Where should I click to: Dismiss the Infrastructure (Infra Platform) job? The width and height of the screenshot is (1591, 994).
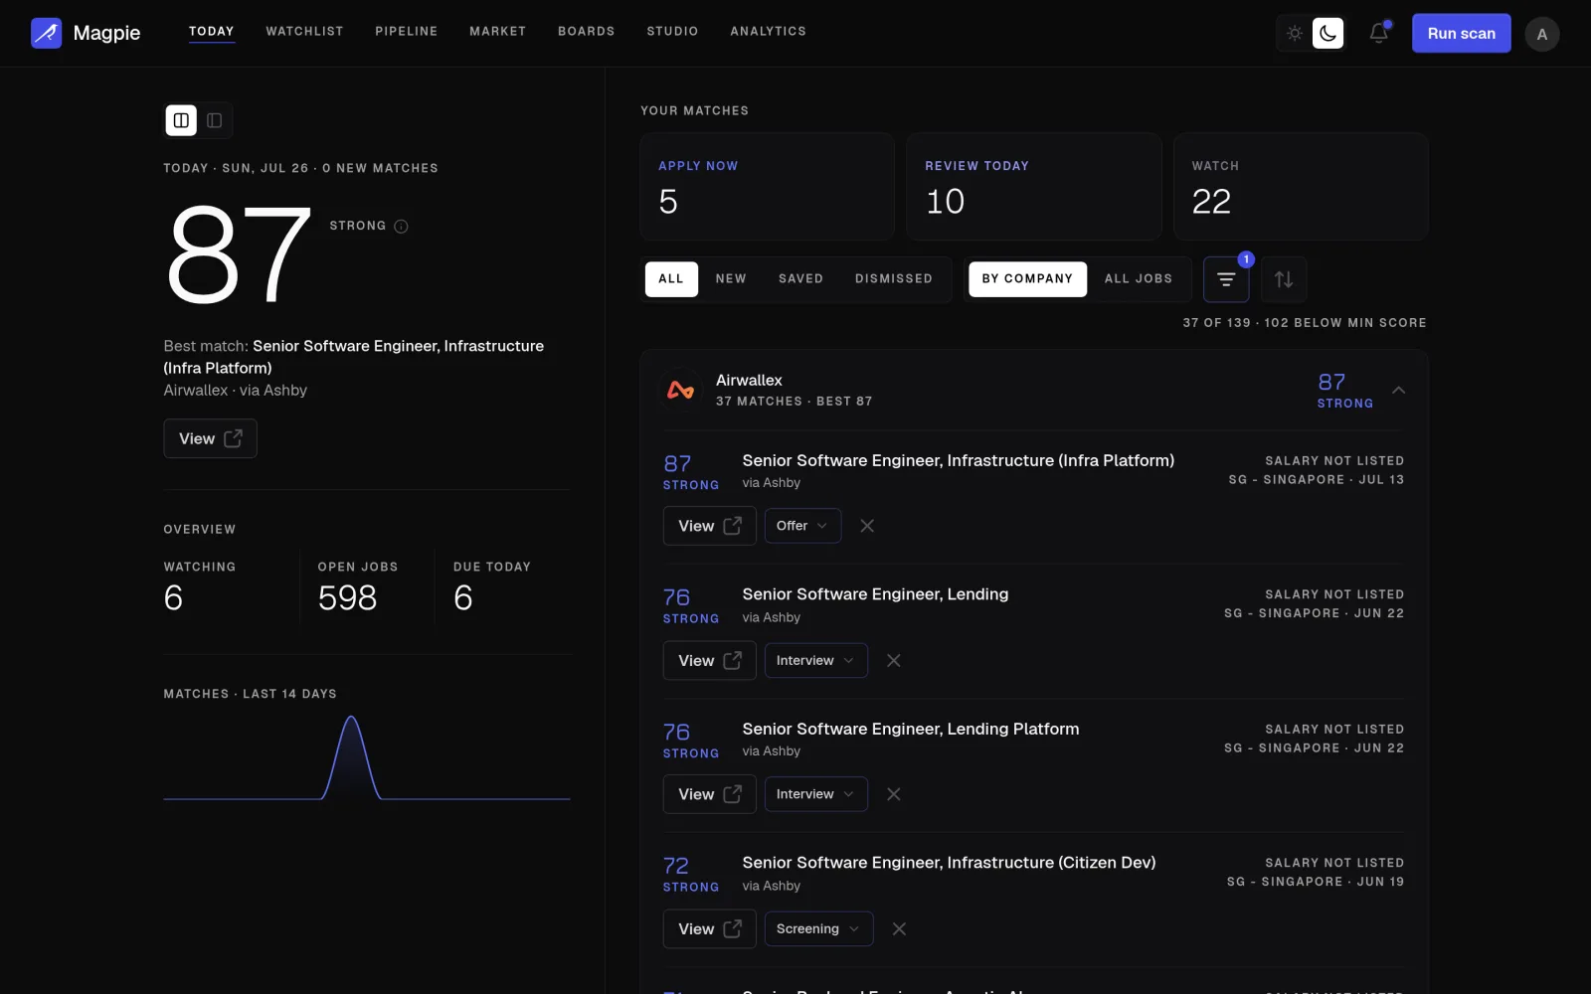pyautogui.click(x=867, y=526)
